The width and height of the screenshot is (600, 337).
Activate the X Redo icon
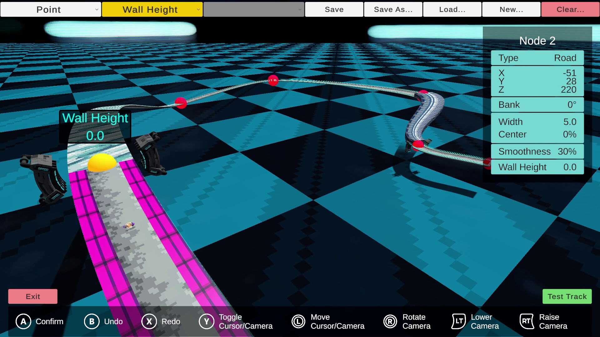149,321
